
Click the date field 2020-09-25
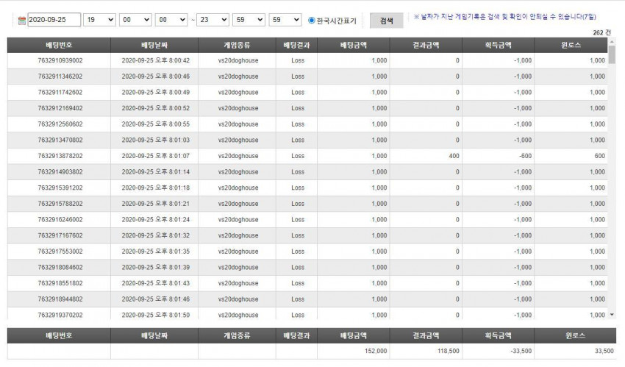click(54, 20)
